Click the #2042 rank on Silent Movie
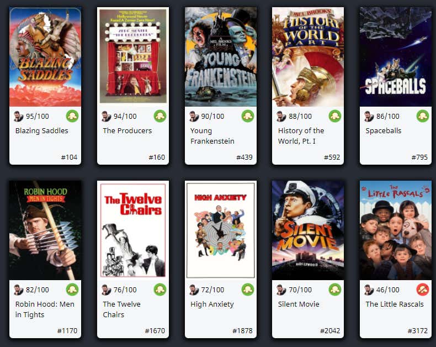This screenshot has height=347, width=436. click(330, 331)
